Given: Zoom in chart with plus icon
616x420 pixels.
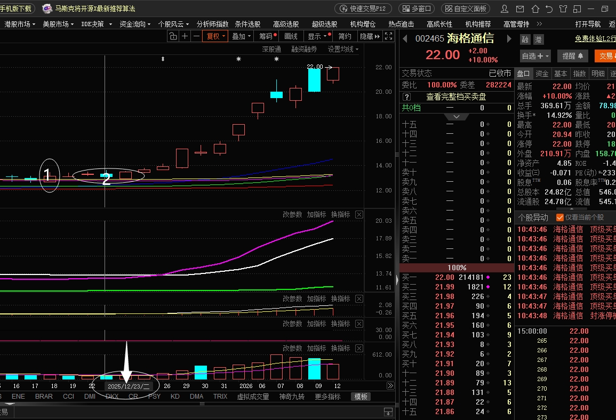Looking at the screenshot, I should (185, 36).
